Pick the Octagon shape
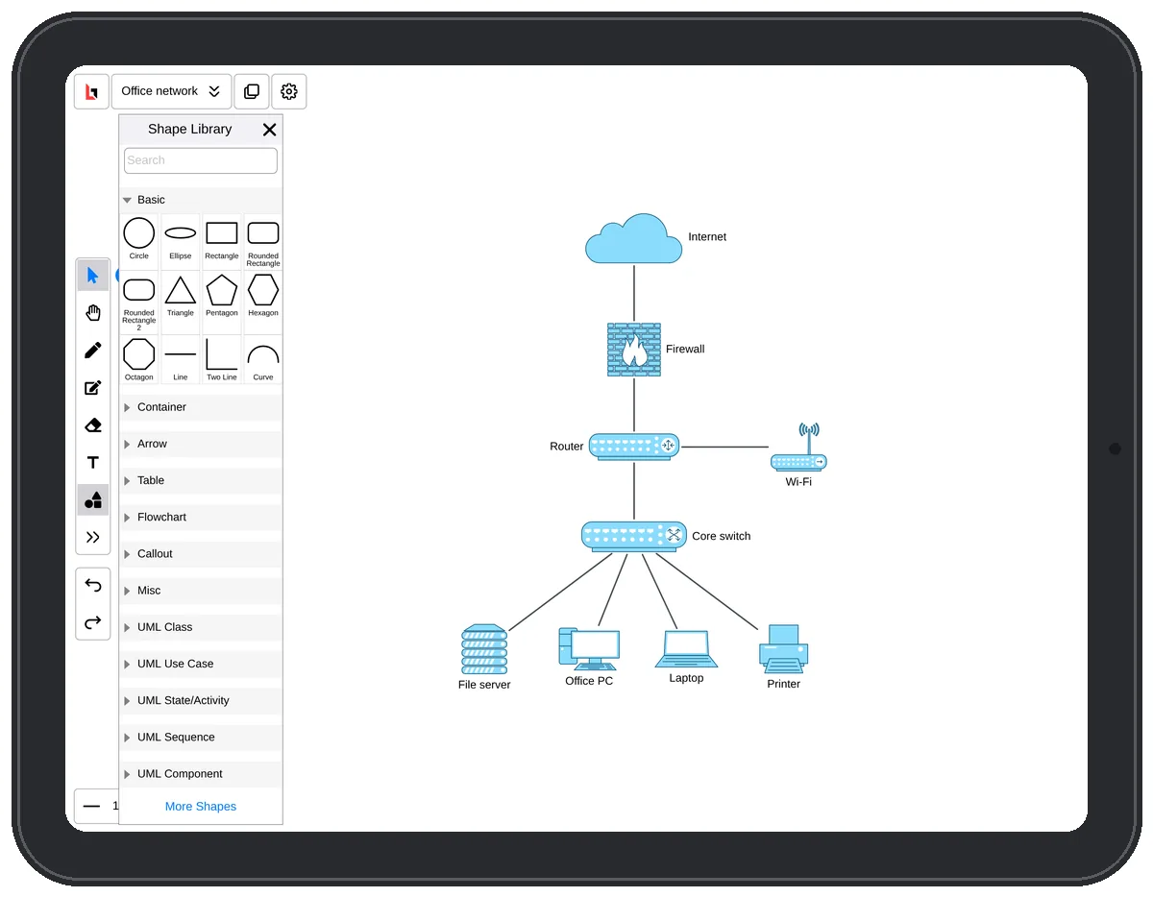Image resolution: width=1153 pixels, height=897 pixels. tap(139, 359)
